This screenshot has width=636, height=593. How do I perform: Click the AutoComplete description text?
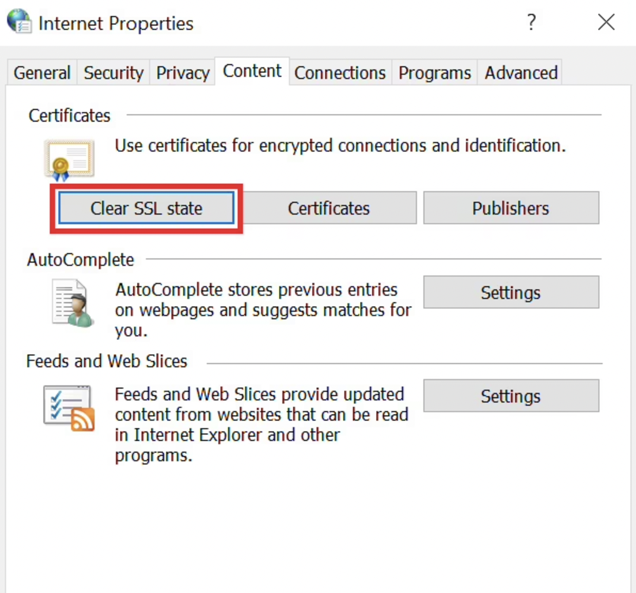pos(263,310)
